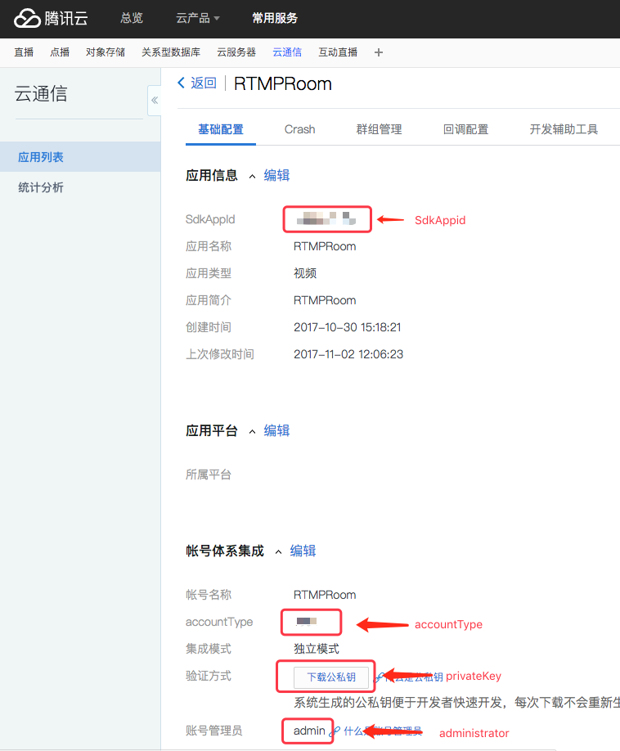
Task: Click the 下载公私钥 button
Action: click(331, 677)
